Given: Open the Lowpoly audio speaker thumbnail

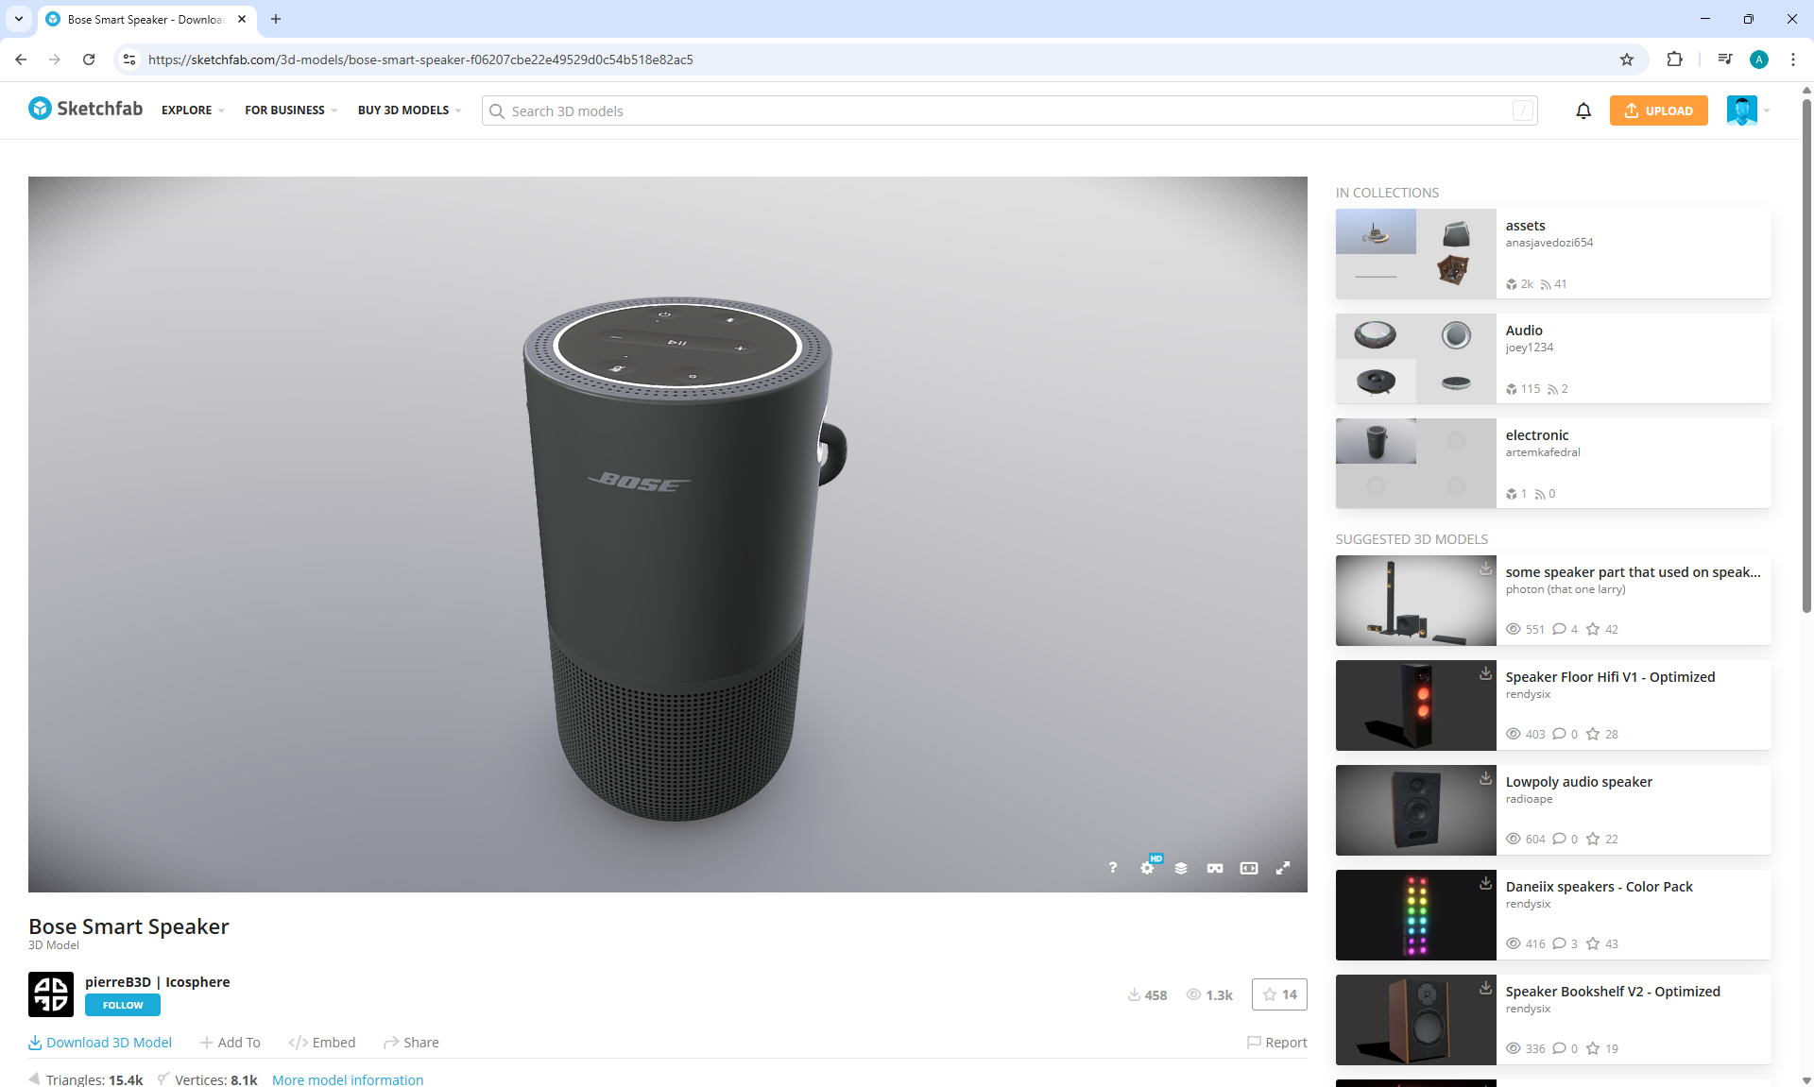Looking at the screenshot, I should tap(1415, 810).
